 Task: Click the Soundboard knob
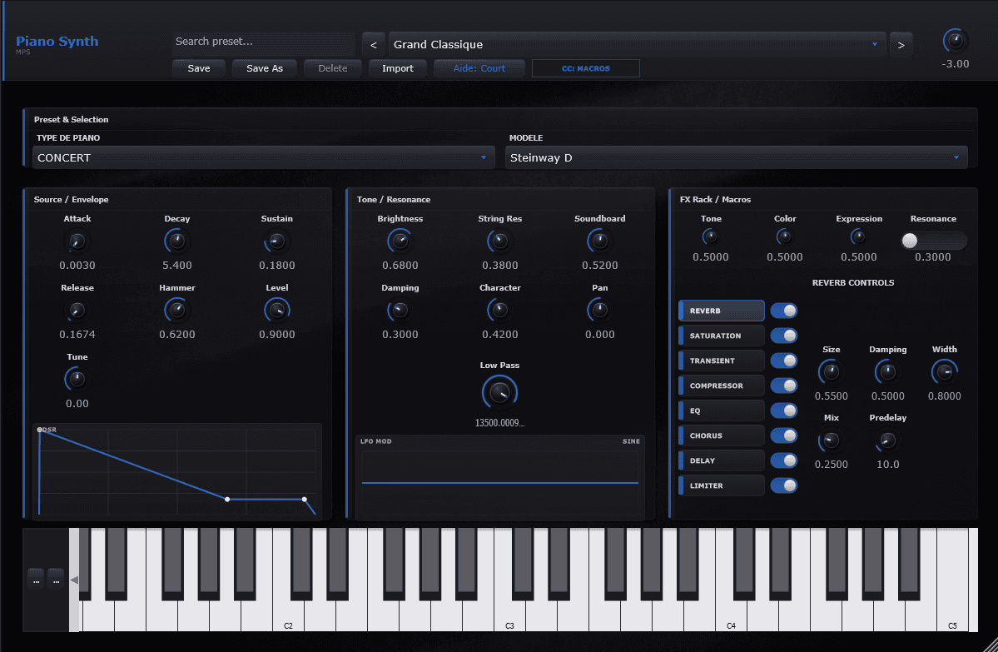[599, 241]
